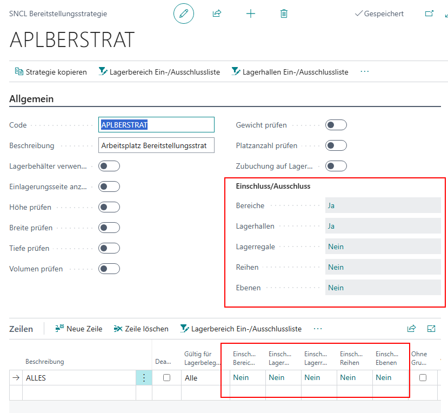Open Lagerhallen Ein-/Ausschlussliste from top bar

click(x=290, y=72)
